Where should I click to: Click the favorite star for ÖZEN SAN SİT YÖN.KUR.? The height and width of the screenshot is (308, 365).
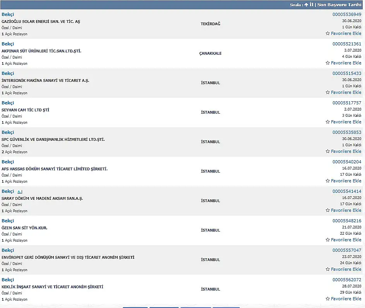pos(327,240)
